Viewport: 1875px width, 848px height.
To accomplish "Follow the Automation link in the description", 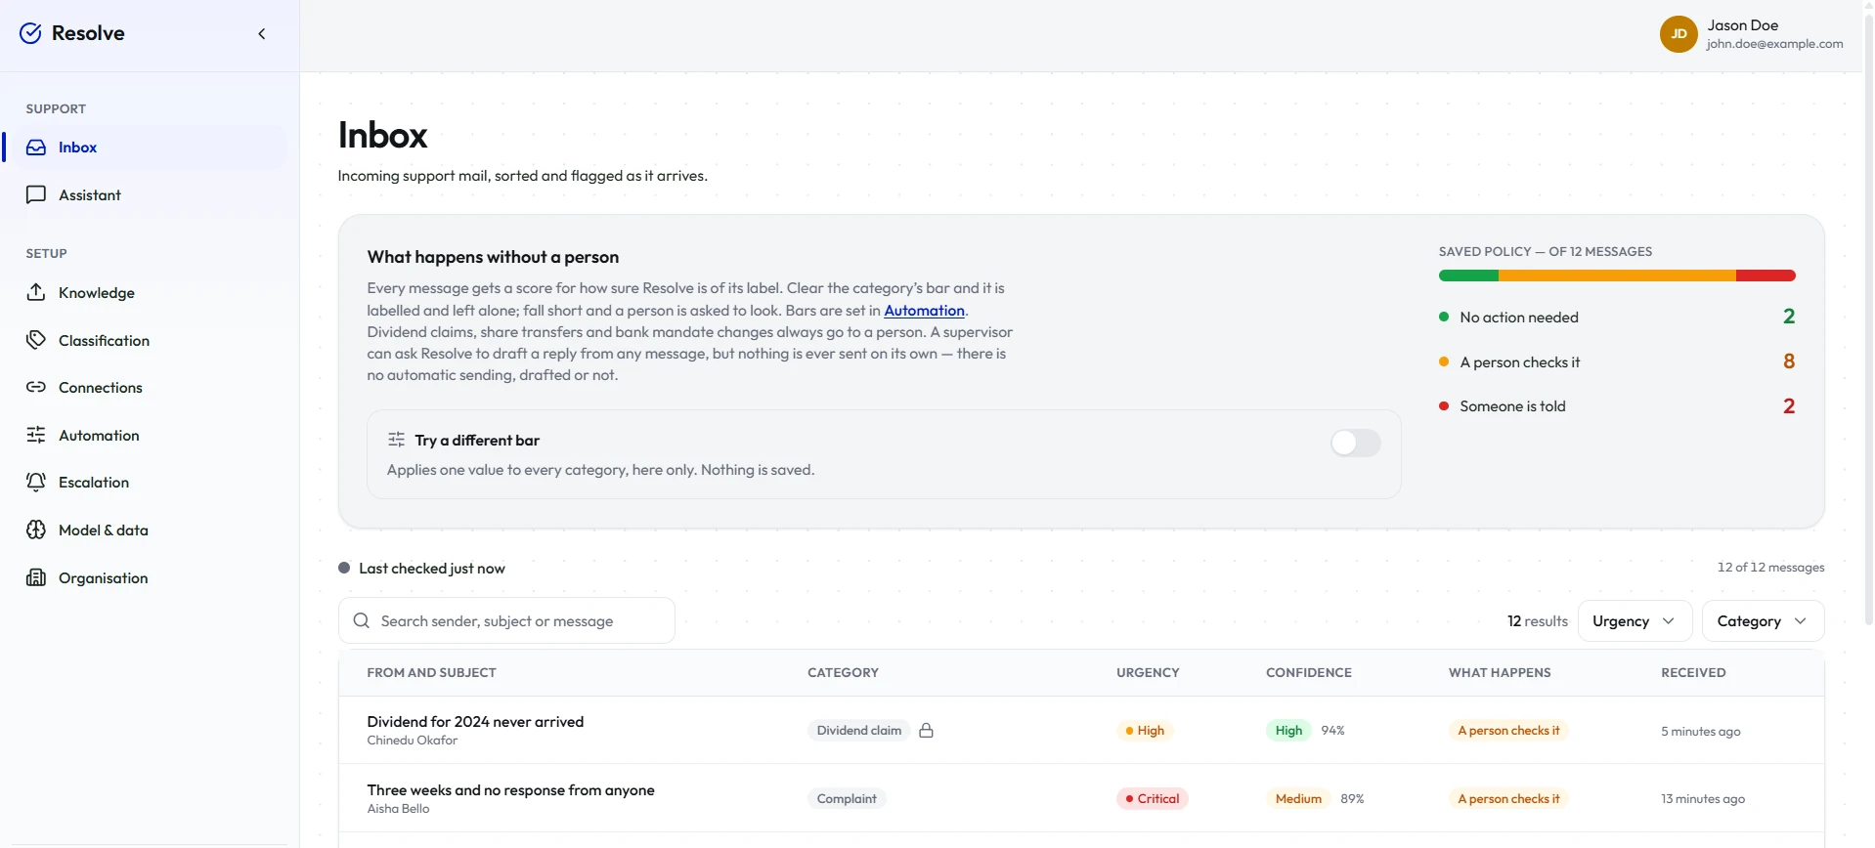I will click(x=924, y=311).
